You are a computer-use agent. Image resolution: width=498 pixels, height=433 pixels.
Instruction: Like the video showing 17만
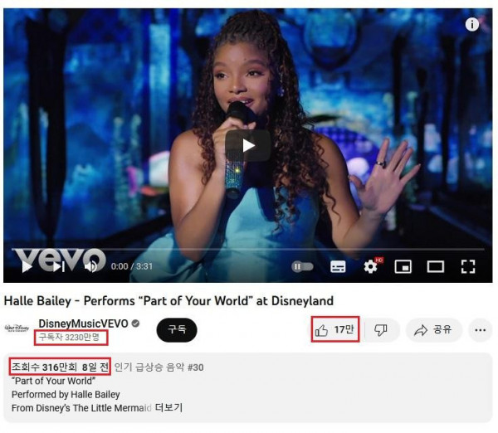click(335, 330)
